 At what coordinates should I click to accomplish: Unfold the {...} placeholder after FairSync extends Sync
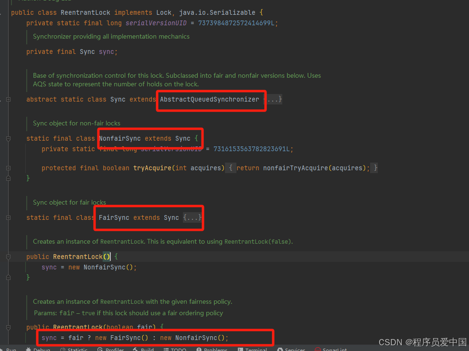[192, 217]
